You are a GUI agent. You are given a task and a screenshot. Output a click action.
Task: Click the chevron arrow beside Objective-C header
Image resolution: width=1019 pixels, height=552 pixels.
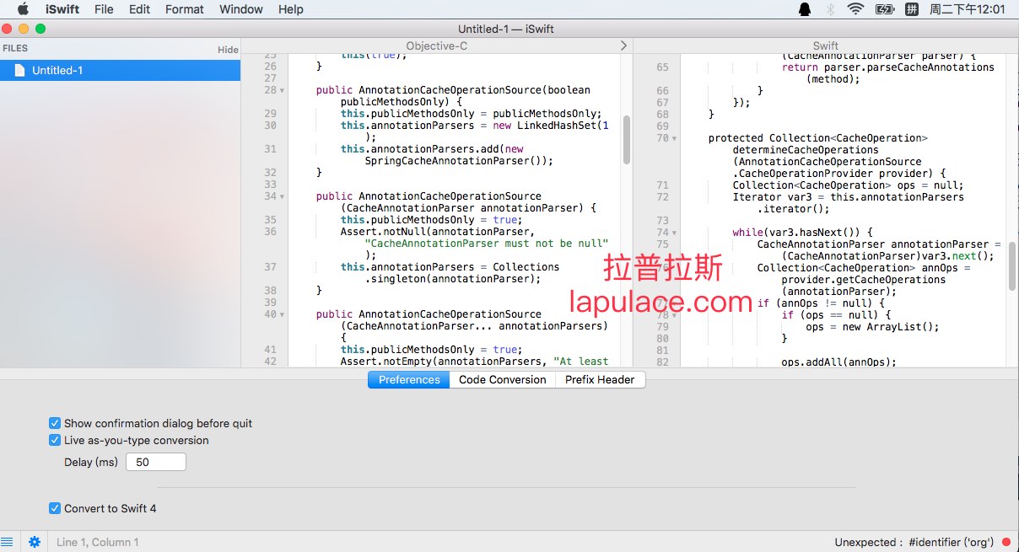tap(623, 46)
